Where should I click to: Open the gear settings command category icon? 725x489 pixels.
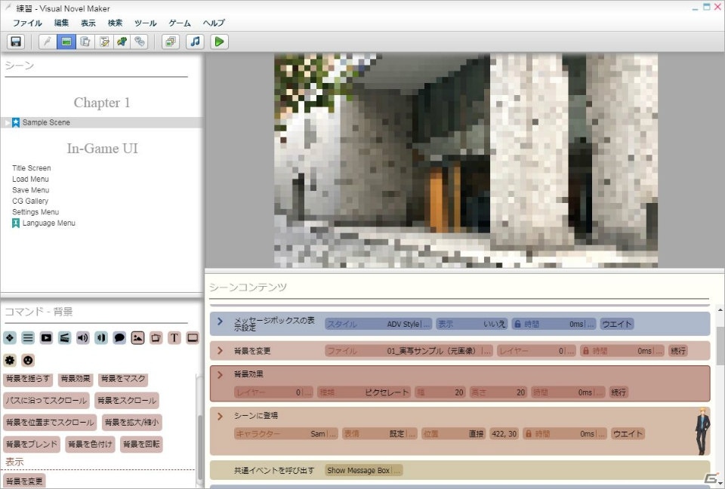(x=10, y=360)
